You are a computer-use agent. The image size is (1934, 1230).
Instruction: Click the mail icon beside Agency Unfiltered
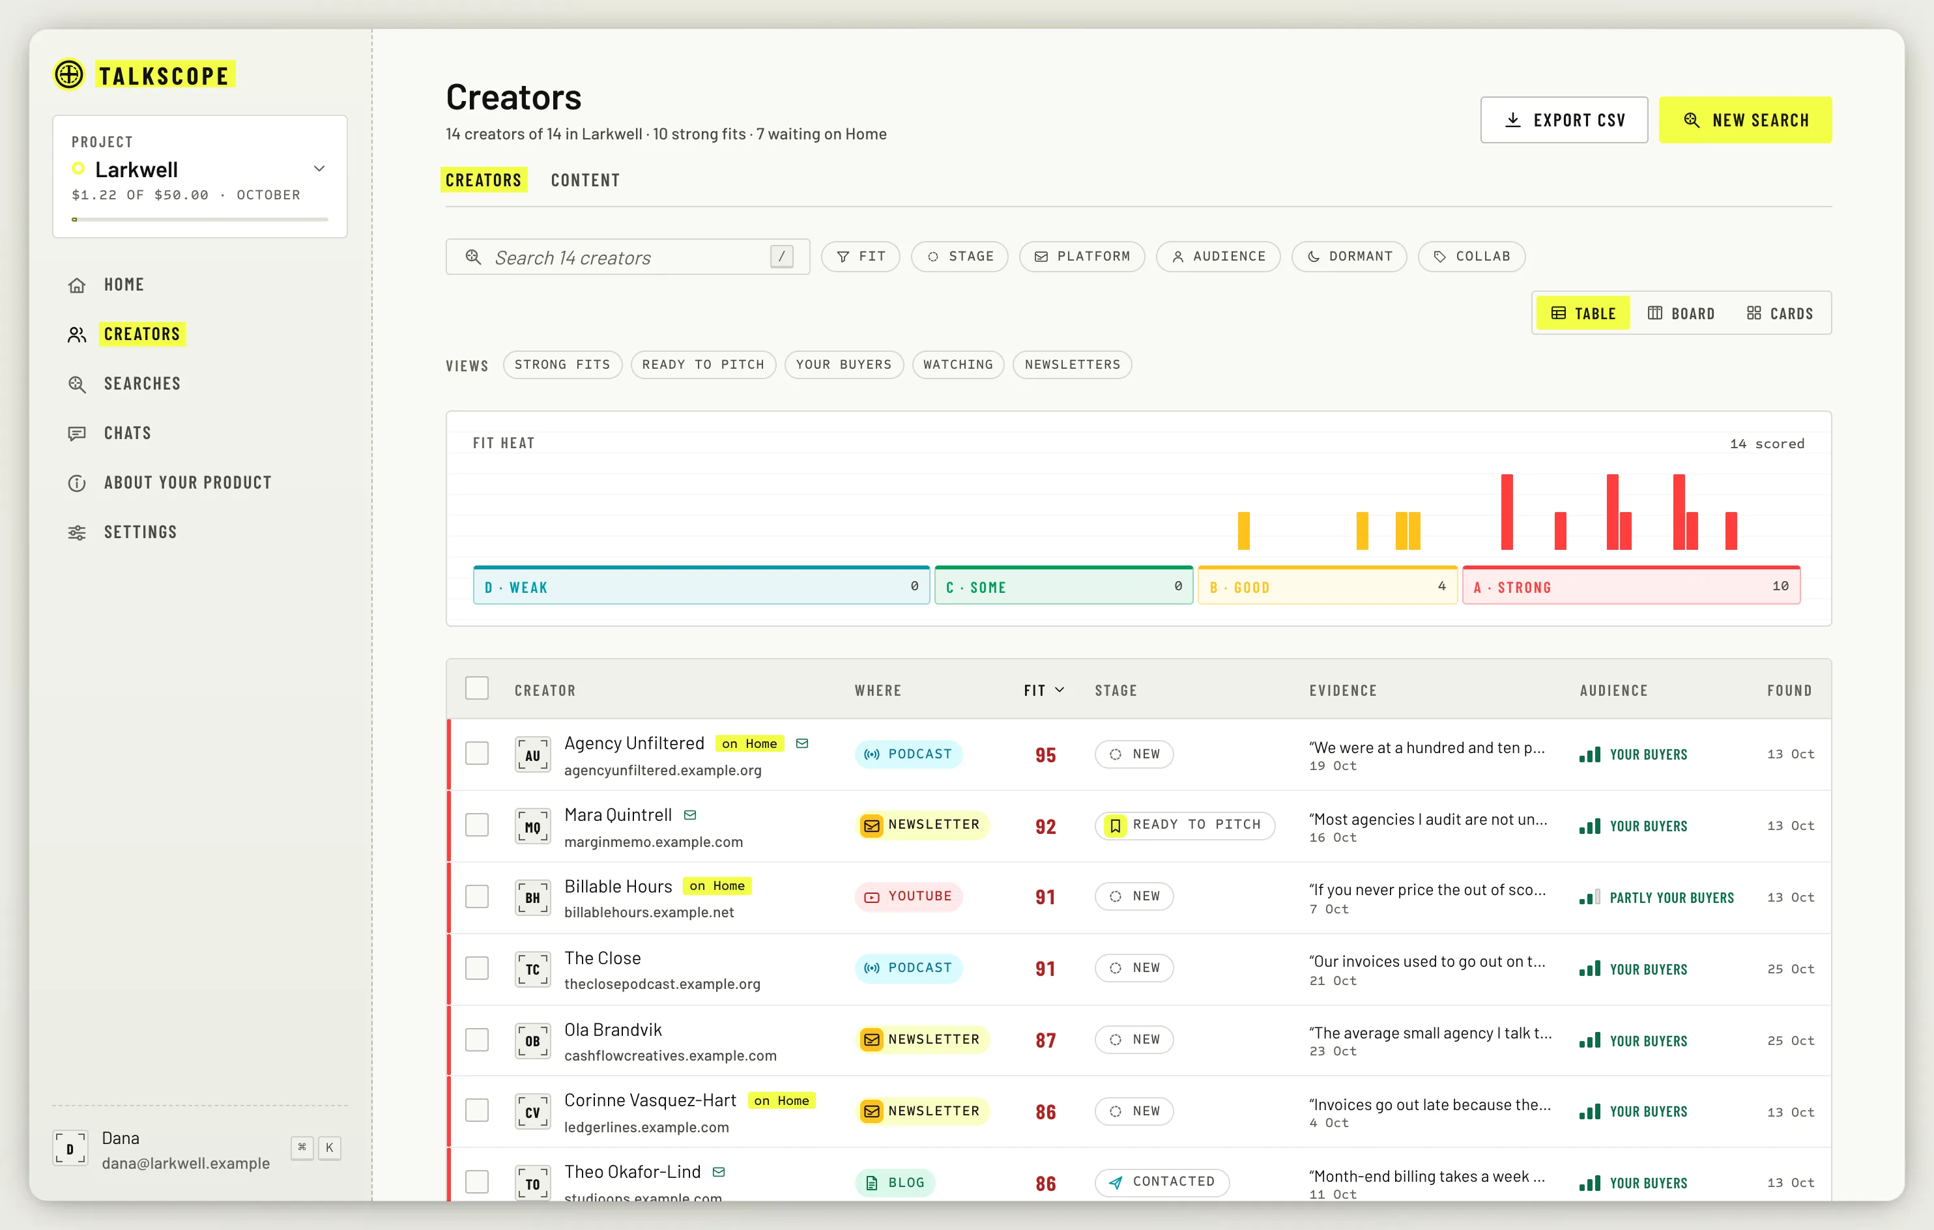tap(801, 743)
